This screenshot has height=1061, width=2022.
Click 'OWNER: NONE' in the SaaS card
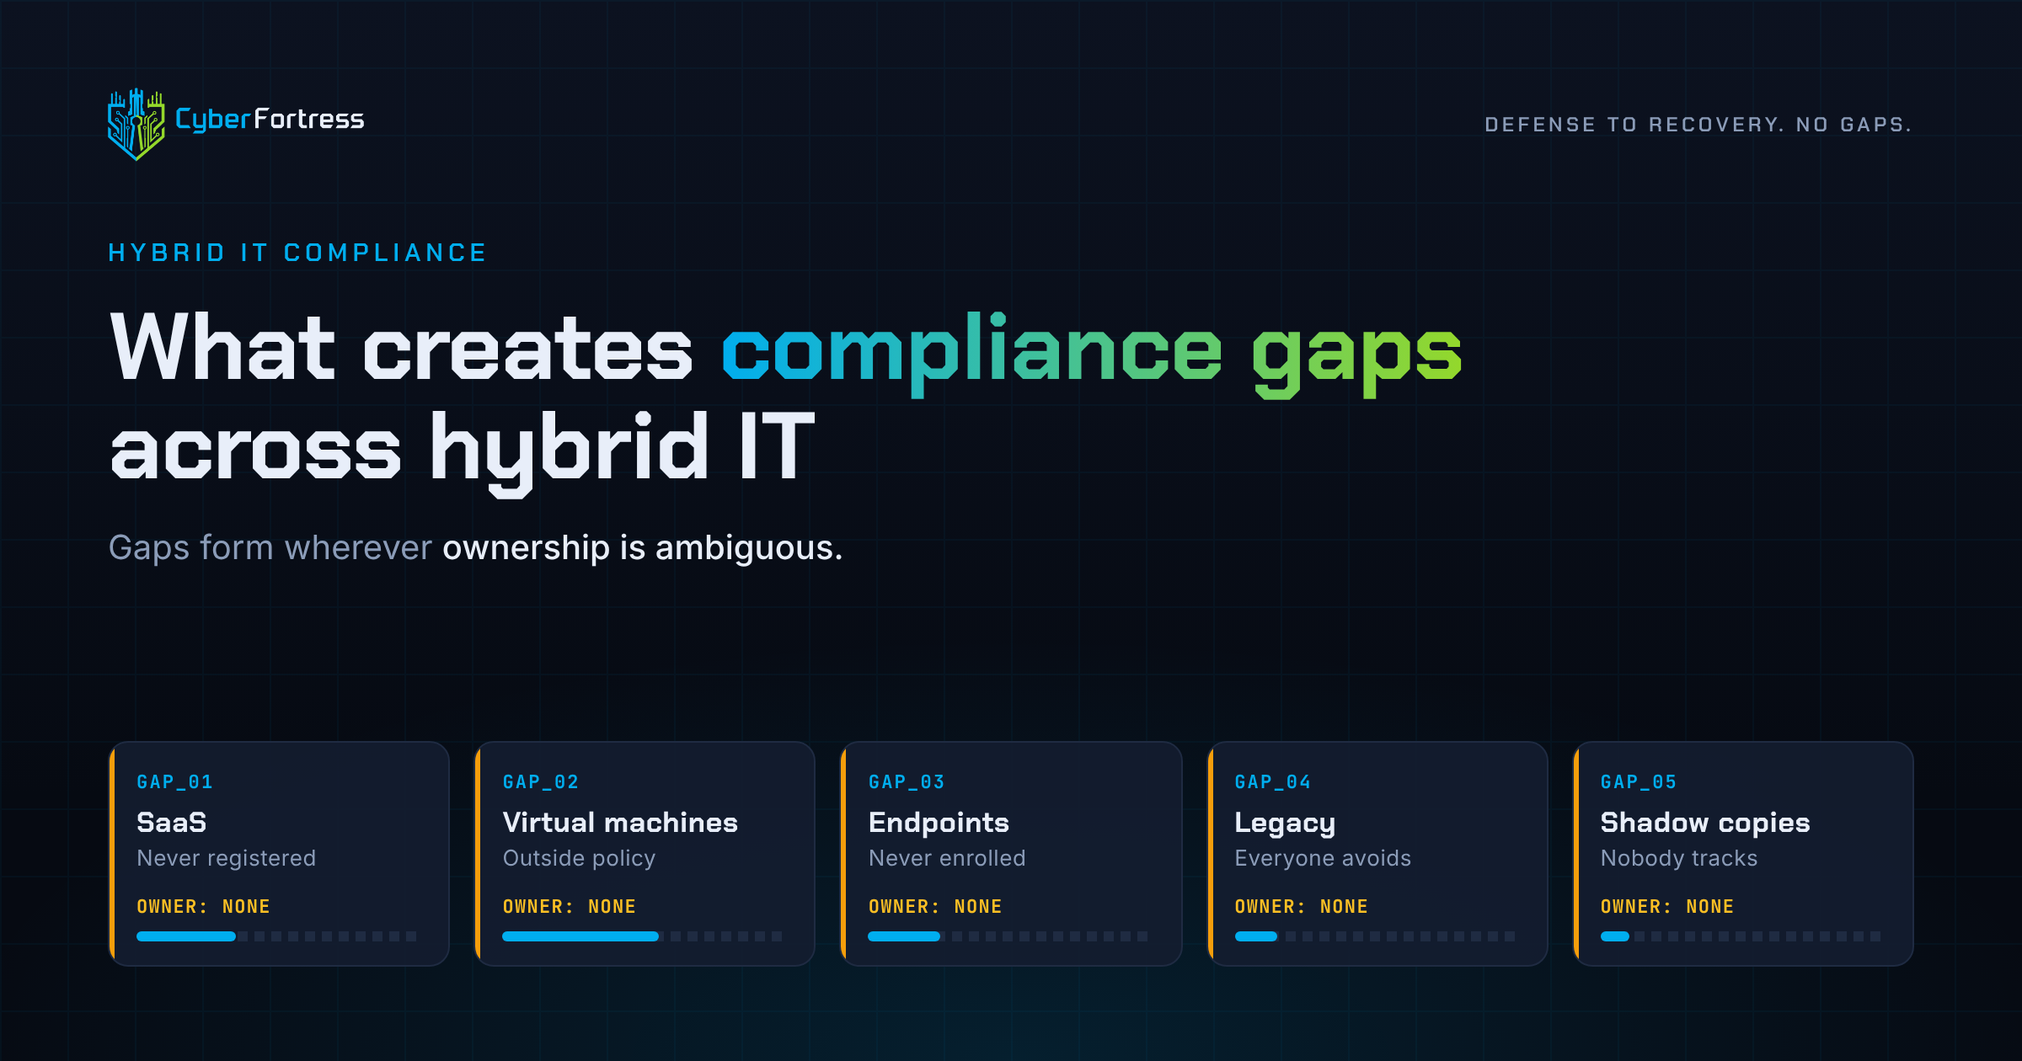(203, 907)
